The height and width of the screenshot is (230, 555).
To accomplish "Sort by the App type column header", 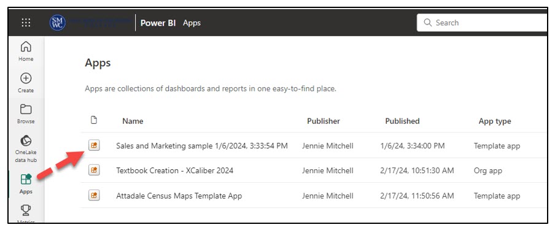I will tap(495, 121).
